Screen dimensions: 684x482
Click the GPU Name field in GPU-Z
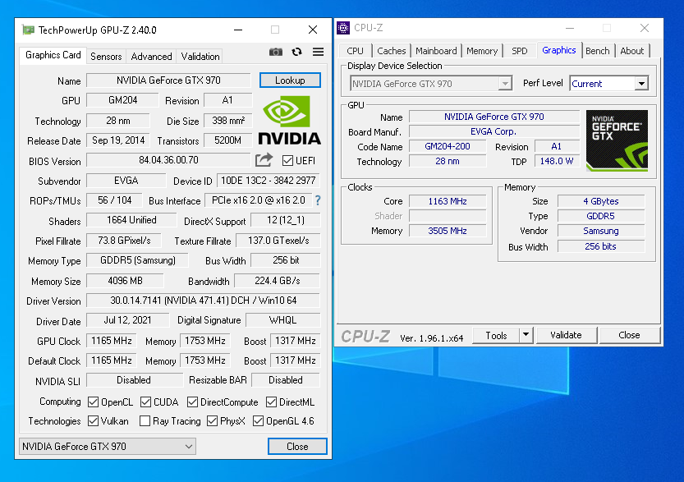coord(169,80)
